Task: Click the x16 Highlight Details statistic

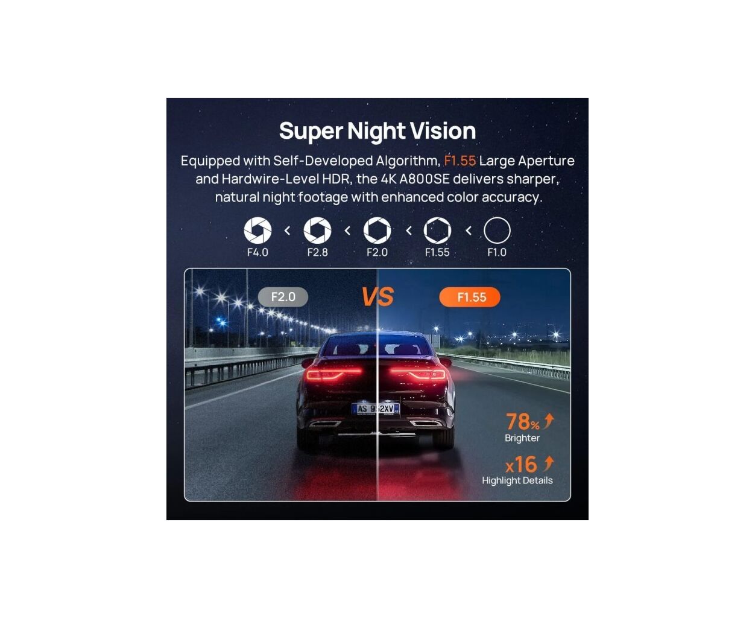Action: tap(518, 471)
